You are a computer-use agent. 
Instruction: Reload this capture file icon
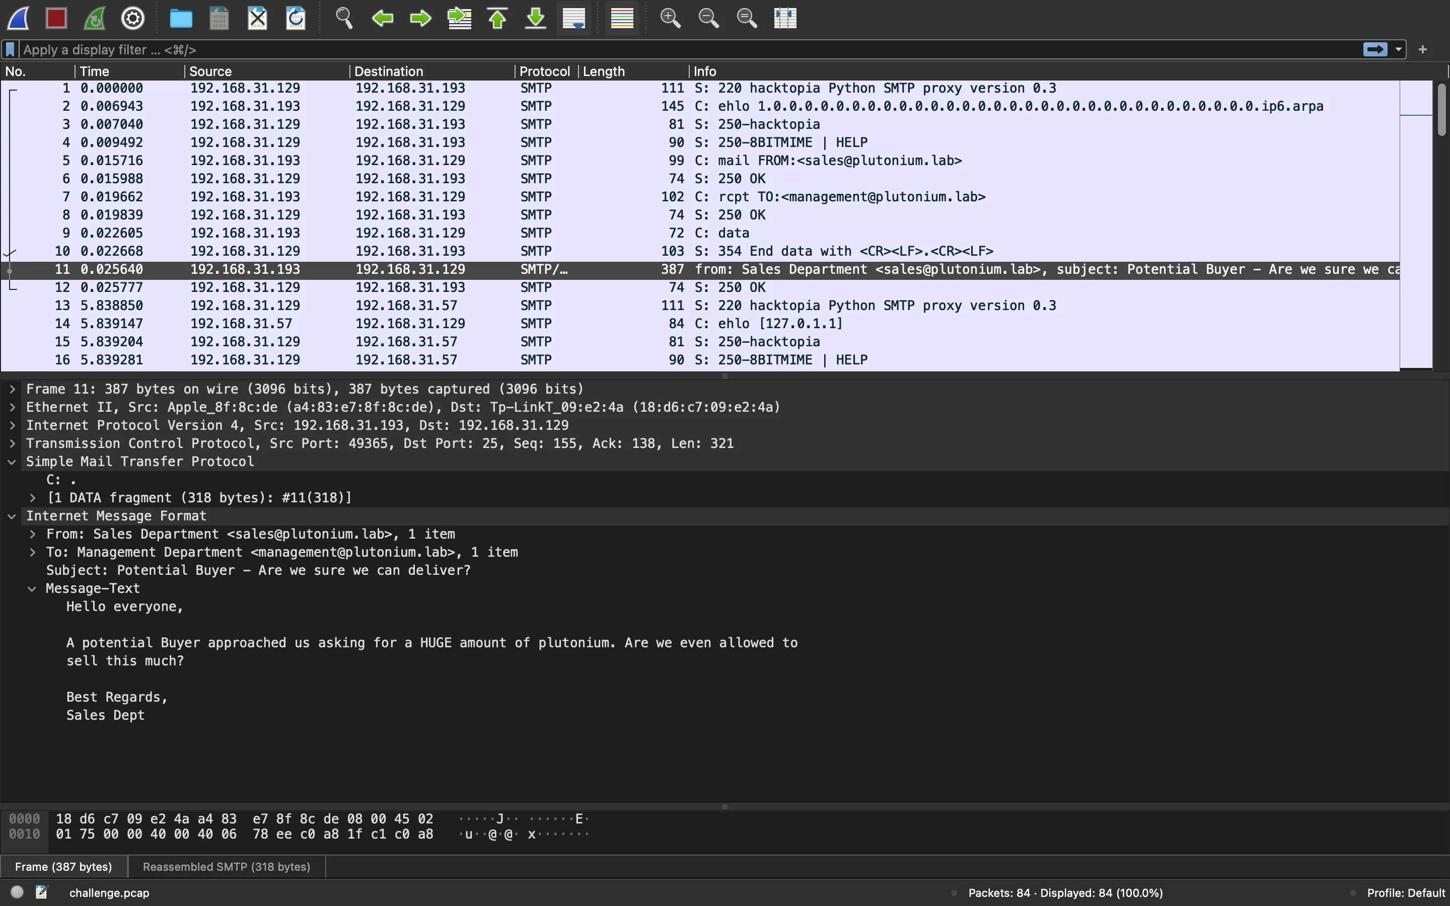point(296,18)
